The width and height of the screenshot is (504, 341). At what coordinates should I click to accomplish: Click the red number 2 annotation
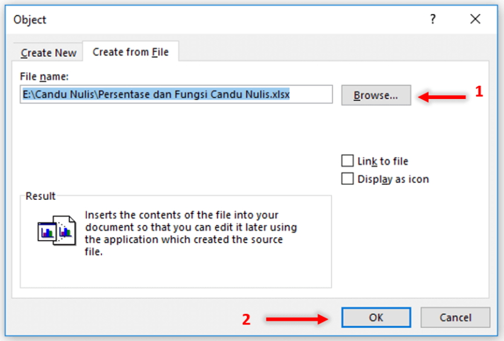pos(246,320)
